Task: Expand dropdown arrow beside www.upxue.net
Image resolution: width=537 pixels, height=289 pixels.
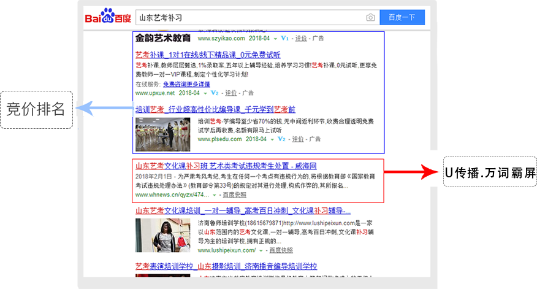Action: 205,93
